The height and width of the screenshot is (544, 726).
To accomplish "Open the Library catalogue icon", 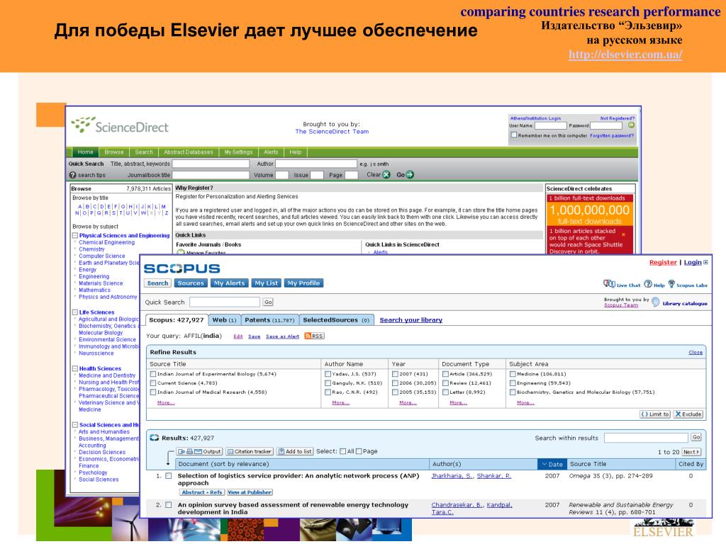I will coord(656,302).
